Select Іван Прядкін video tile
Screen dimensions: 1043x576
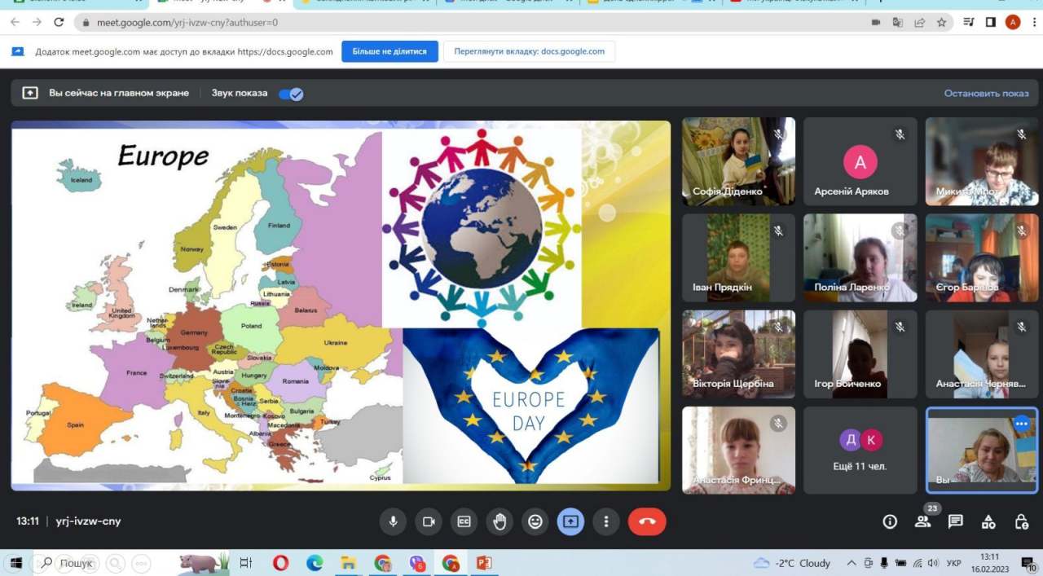(738, 257)
